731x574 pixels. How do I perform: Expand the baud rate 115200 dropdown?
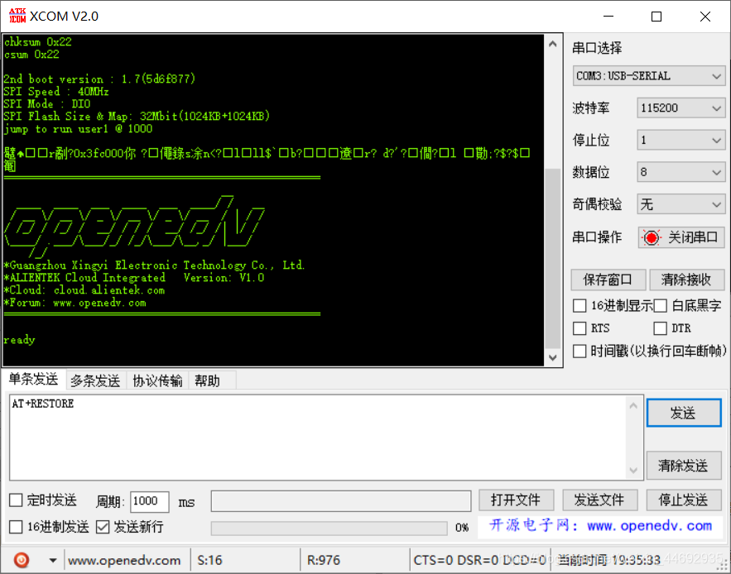[x=681, y=108]
